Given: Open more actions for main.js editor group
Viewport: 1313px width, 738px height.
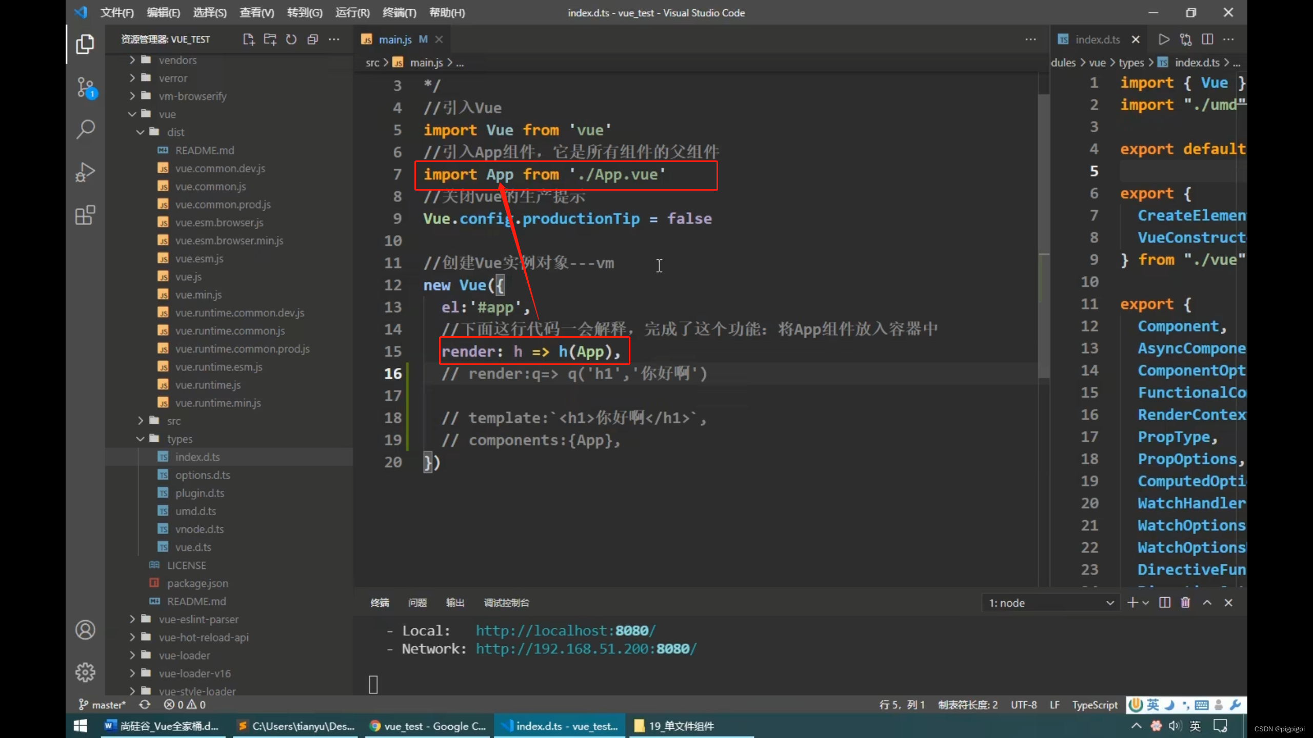Looking at the screenshot, I should click(x=1030, y=39).
